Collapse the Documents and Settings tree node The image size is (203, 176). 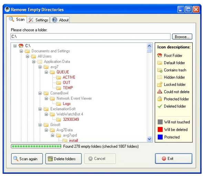coord(21,51)
